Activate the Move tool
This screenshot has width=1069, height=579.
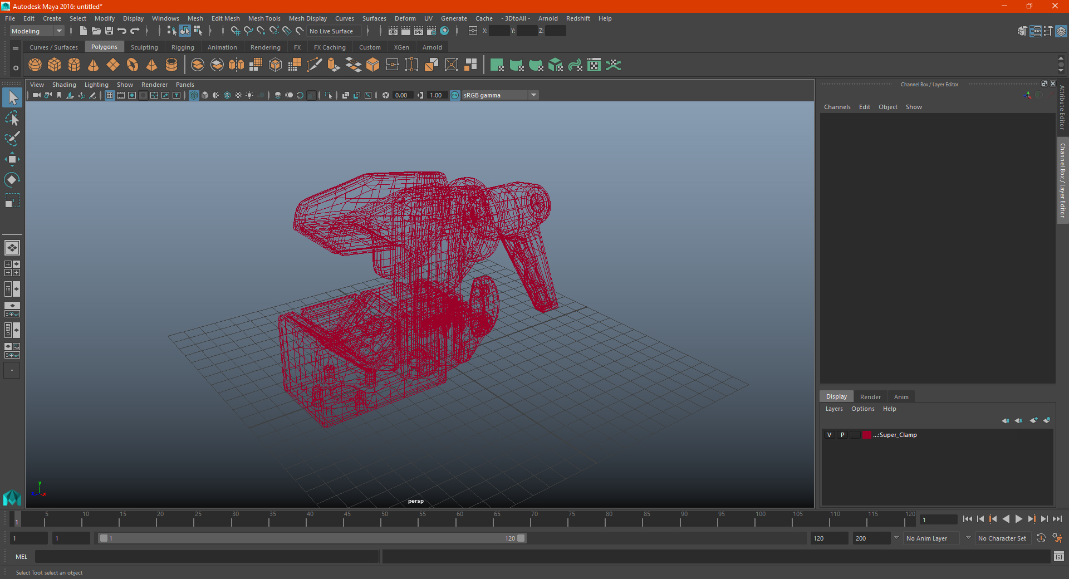pyautogui.click(x=12, y=159)
